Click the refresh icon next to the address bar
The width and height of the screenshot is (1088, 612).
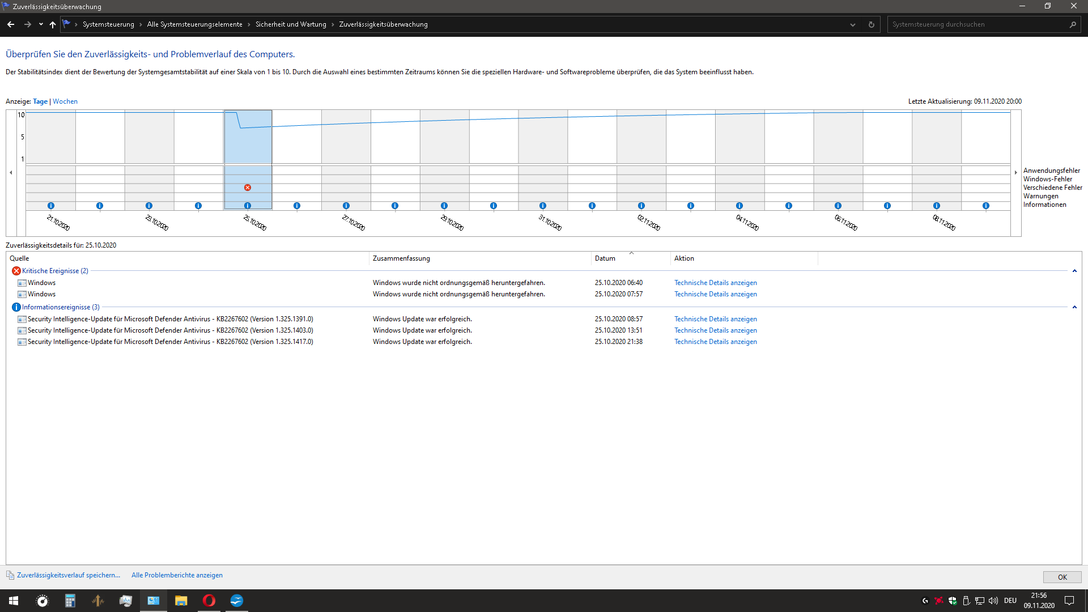tap(871, 24)
